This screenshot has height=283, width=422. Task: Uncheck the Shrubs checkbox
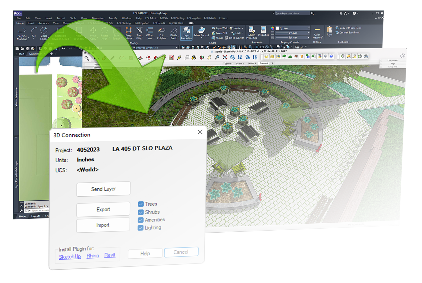(141, 212)
